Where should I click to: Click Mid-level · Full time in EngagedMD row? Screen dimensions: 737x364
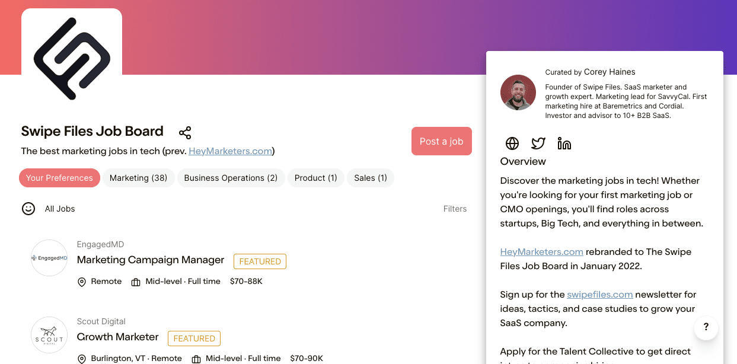[183, 282]
